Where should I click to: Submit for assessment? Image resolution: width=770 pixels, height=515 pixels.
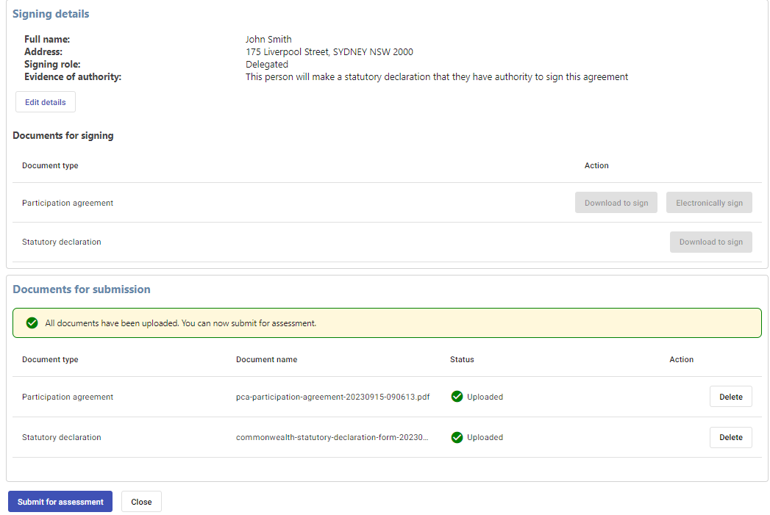tap(60, 502)
